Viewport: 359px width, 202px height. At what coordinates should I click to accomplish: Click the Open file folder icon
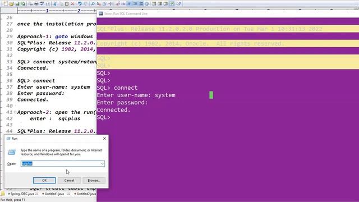click(11, 4)
